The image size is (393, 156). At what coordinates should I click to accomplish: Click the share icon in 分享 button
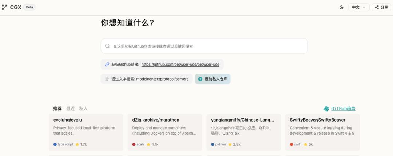(377, 7)
